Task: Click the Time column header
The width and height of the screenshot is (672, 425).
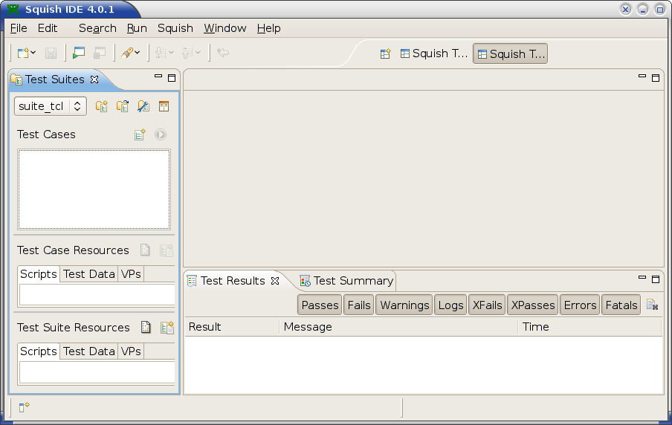Action: pos(589,327)
